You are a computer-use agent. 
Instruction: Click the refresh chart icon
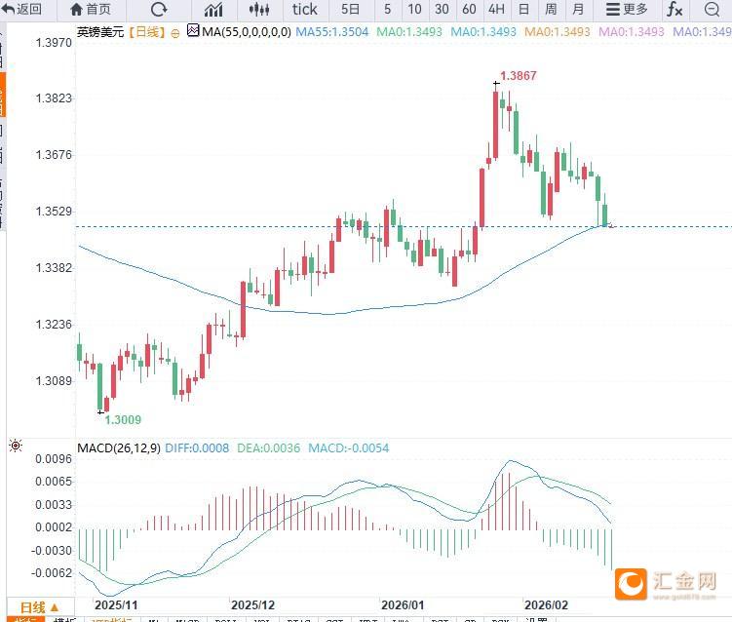point(159,10)
